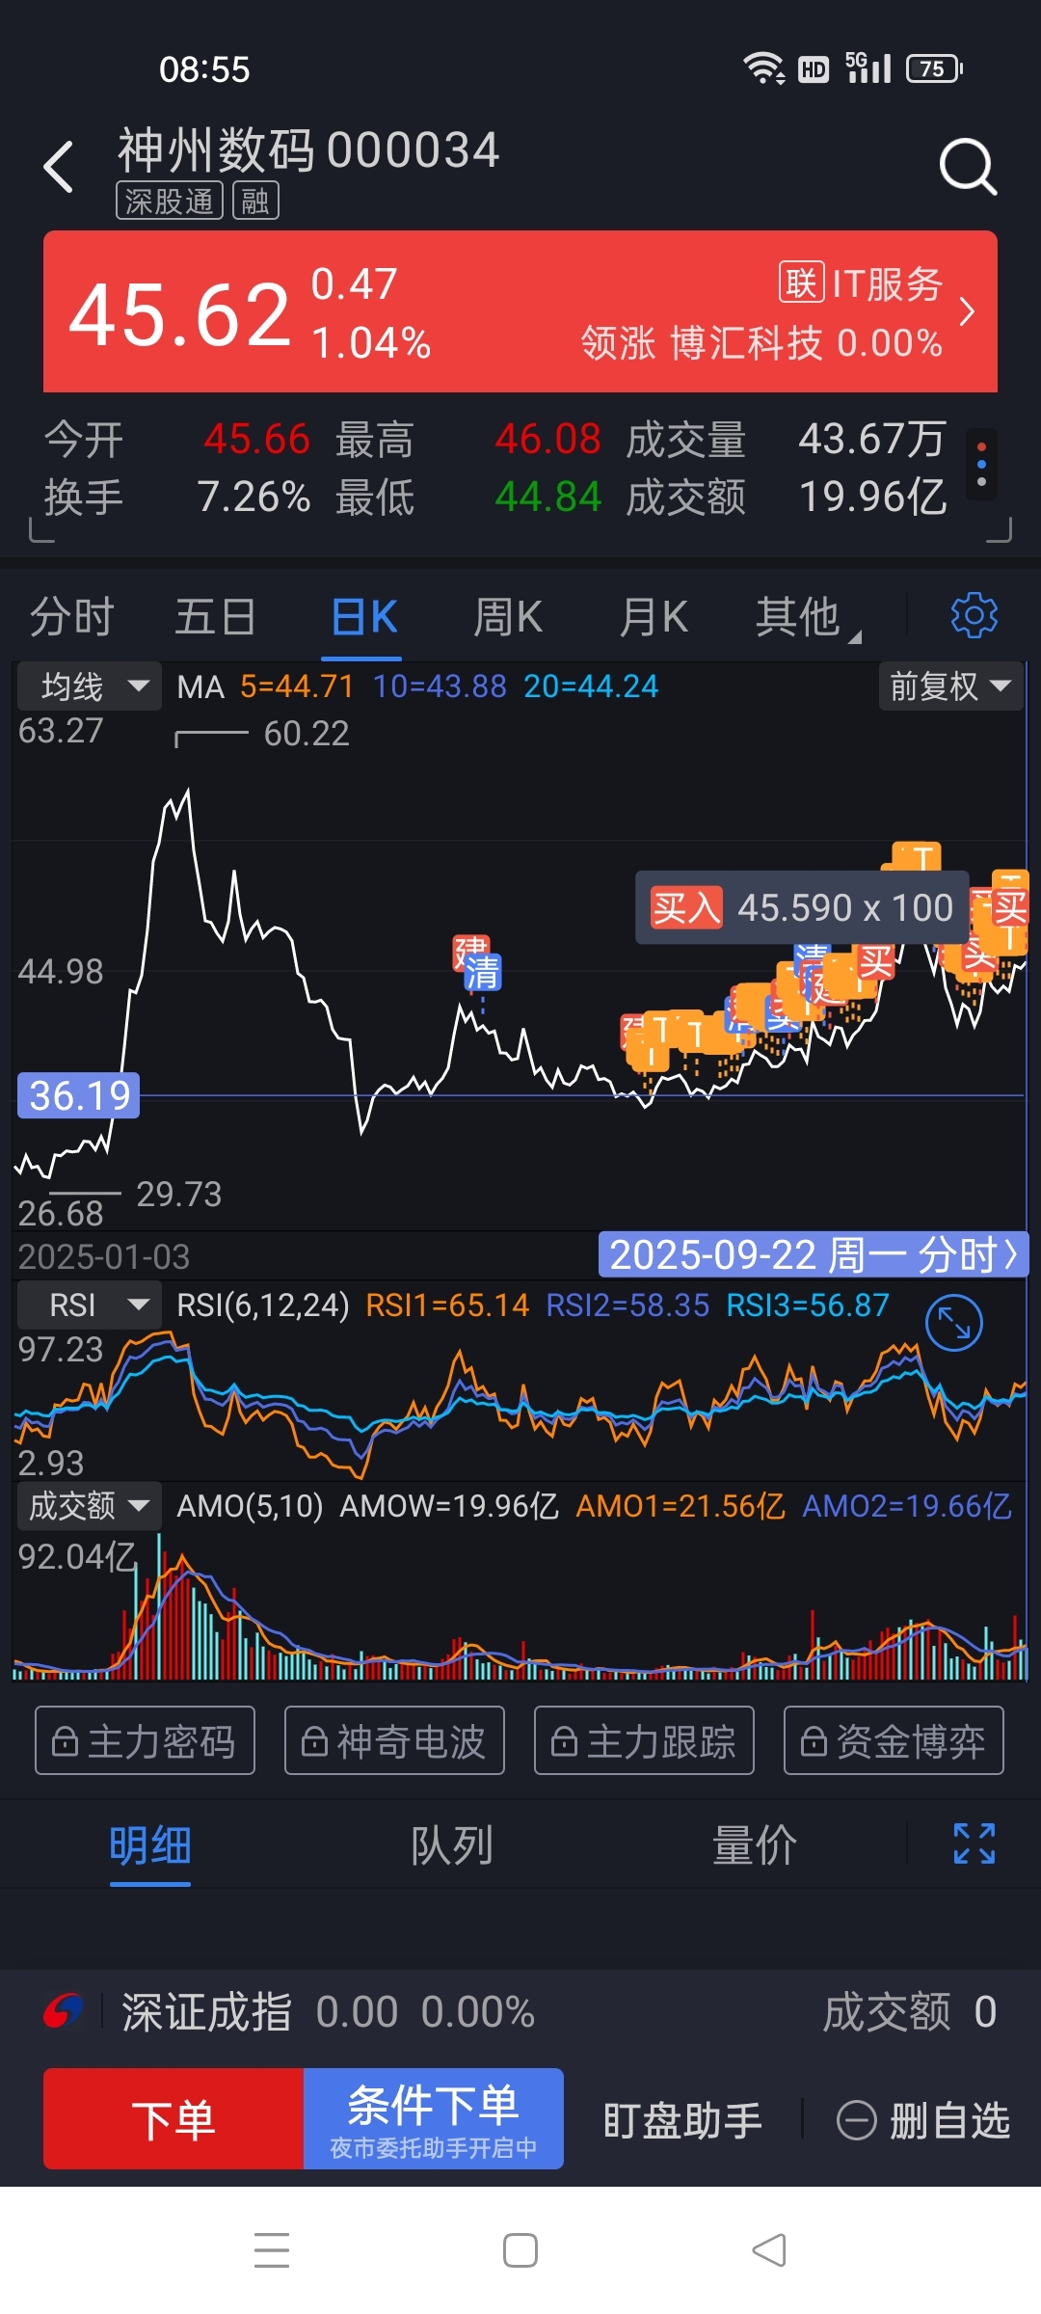Select the 明细 tab
Image resolution: width=1041 pixels, height=2314 pixels.
150,1845
